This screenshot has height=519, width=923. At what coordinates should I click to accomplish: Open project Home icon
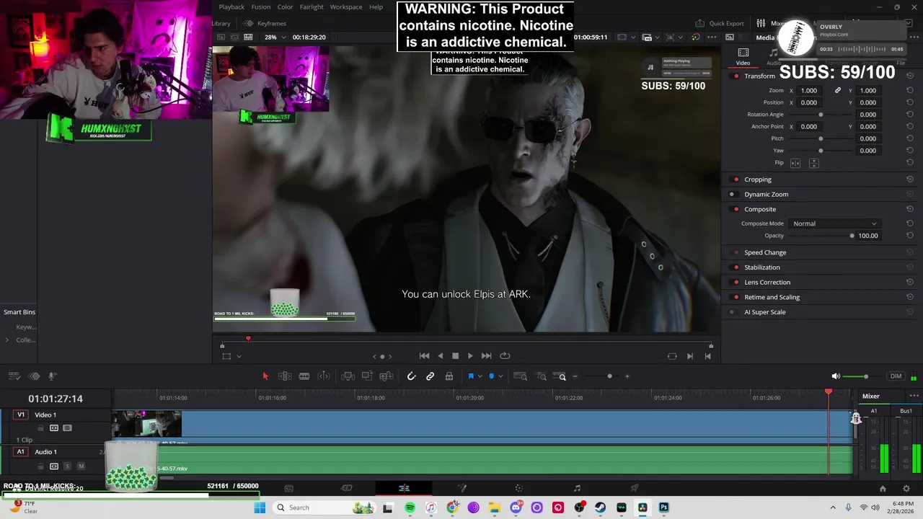pos(882,489)
